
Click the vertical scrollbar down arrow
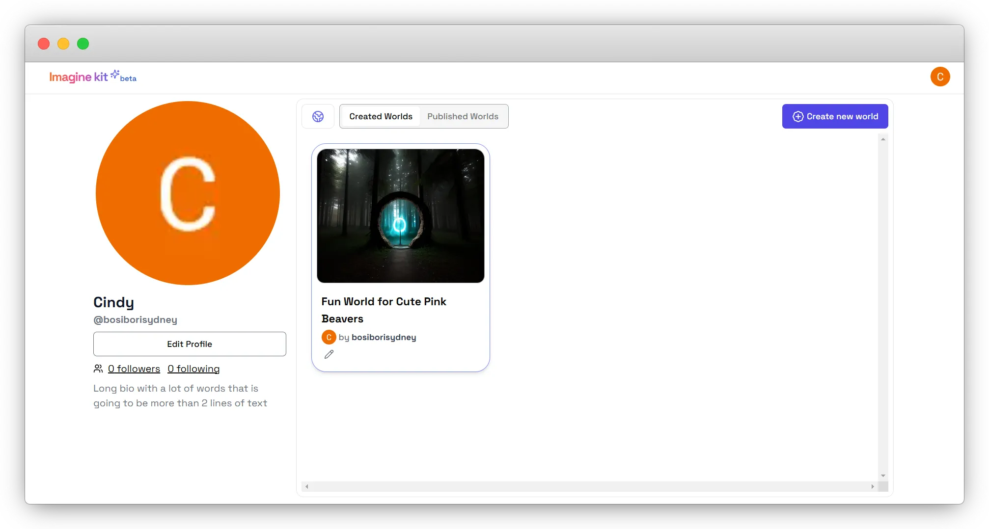(x=883, y=476)
